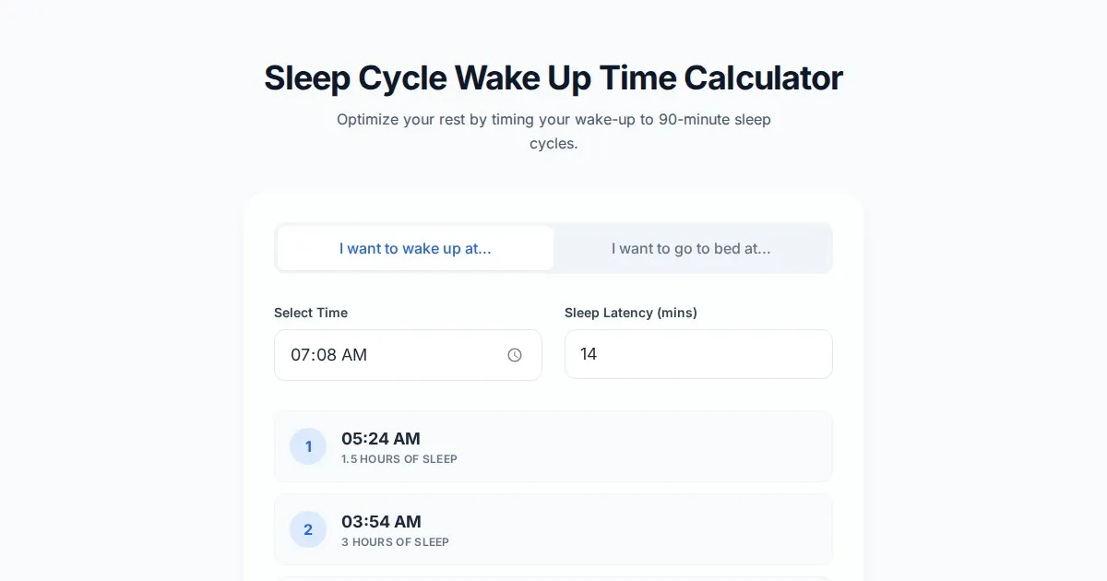Image resolution: width=1107 pixels, height=581 pixels.
Task: Click the "Sleep Latency (mins)" label
Action: click(x=631, y=313)
